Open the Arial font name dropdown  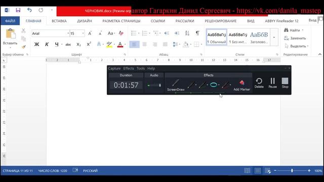click(x=68, y=33)
